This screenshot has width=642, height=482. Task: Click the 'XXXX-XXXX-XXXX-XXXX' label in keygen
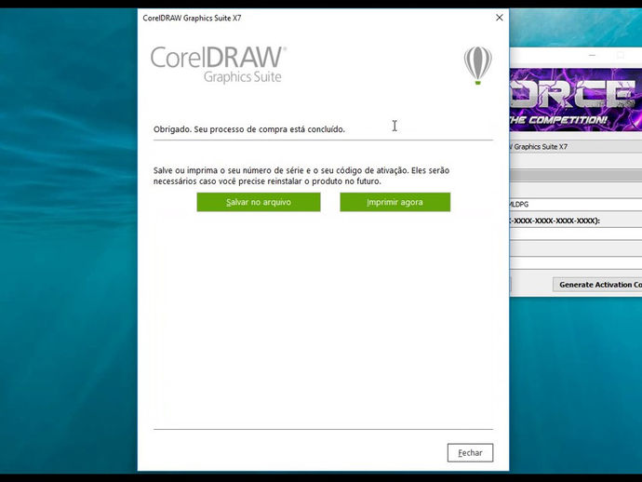click(x=555, y=221)
